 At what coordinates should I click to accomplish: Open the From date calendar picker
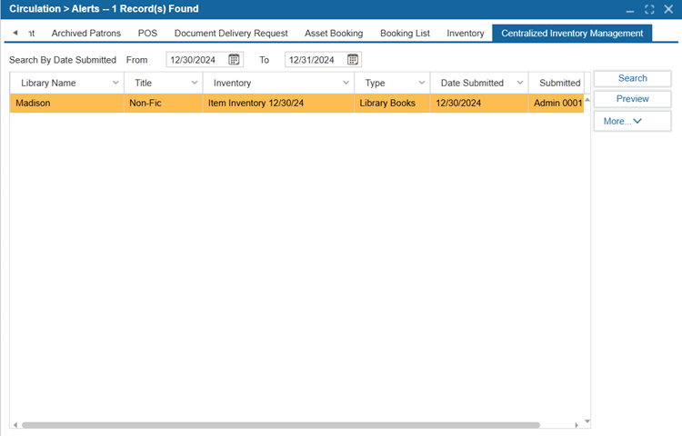[234, 59]
